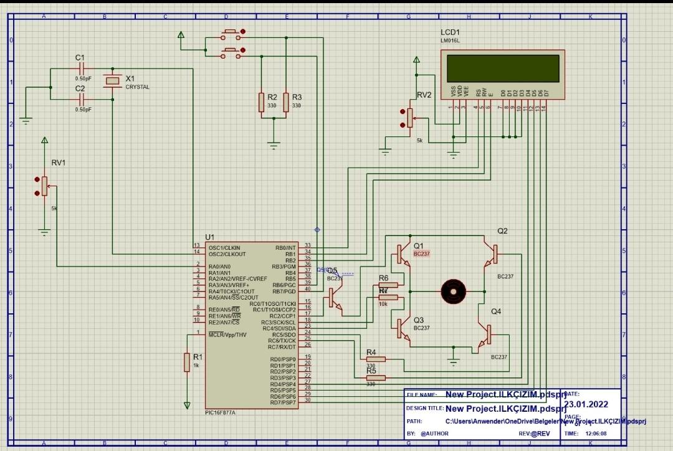Viewport: 673px width, 451px height.
Task: Select the DC motor symbol
Action: click(454, 291)
